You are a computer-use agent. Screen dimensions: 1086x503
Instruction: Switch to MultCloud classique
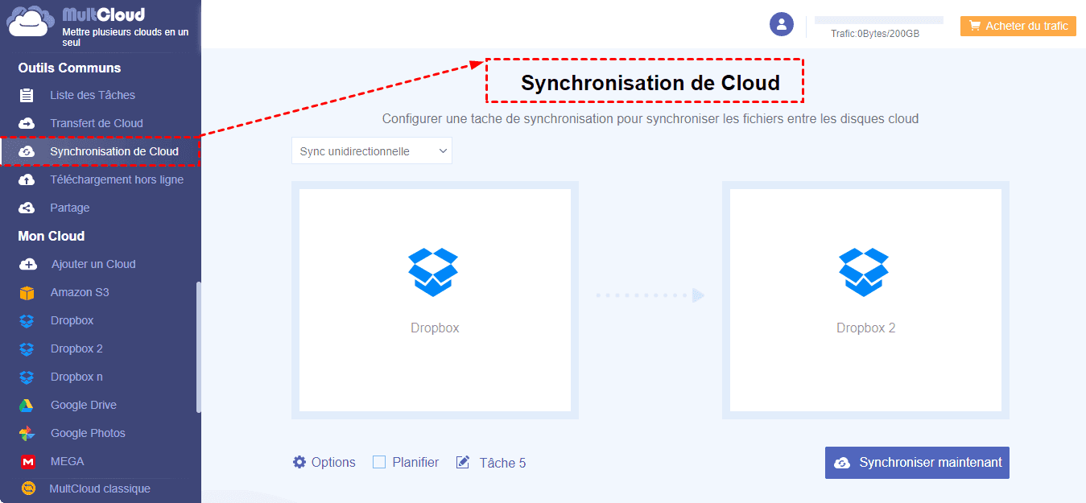point(100,489)
